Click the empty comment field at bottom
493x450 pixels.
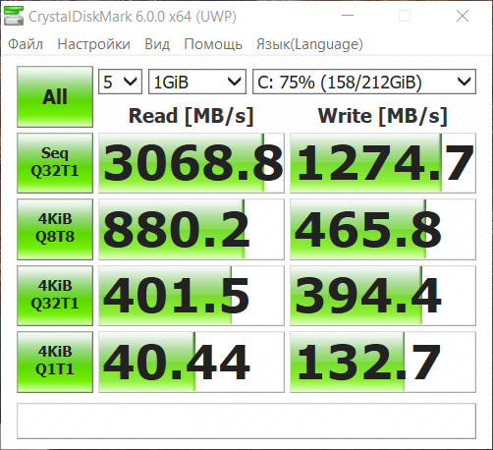[x=246, y=421]
